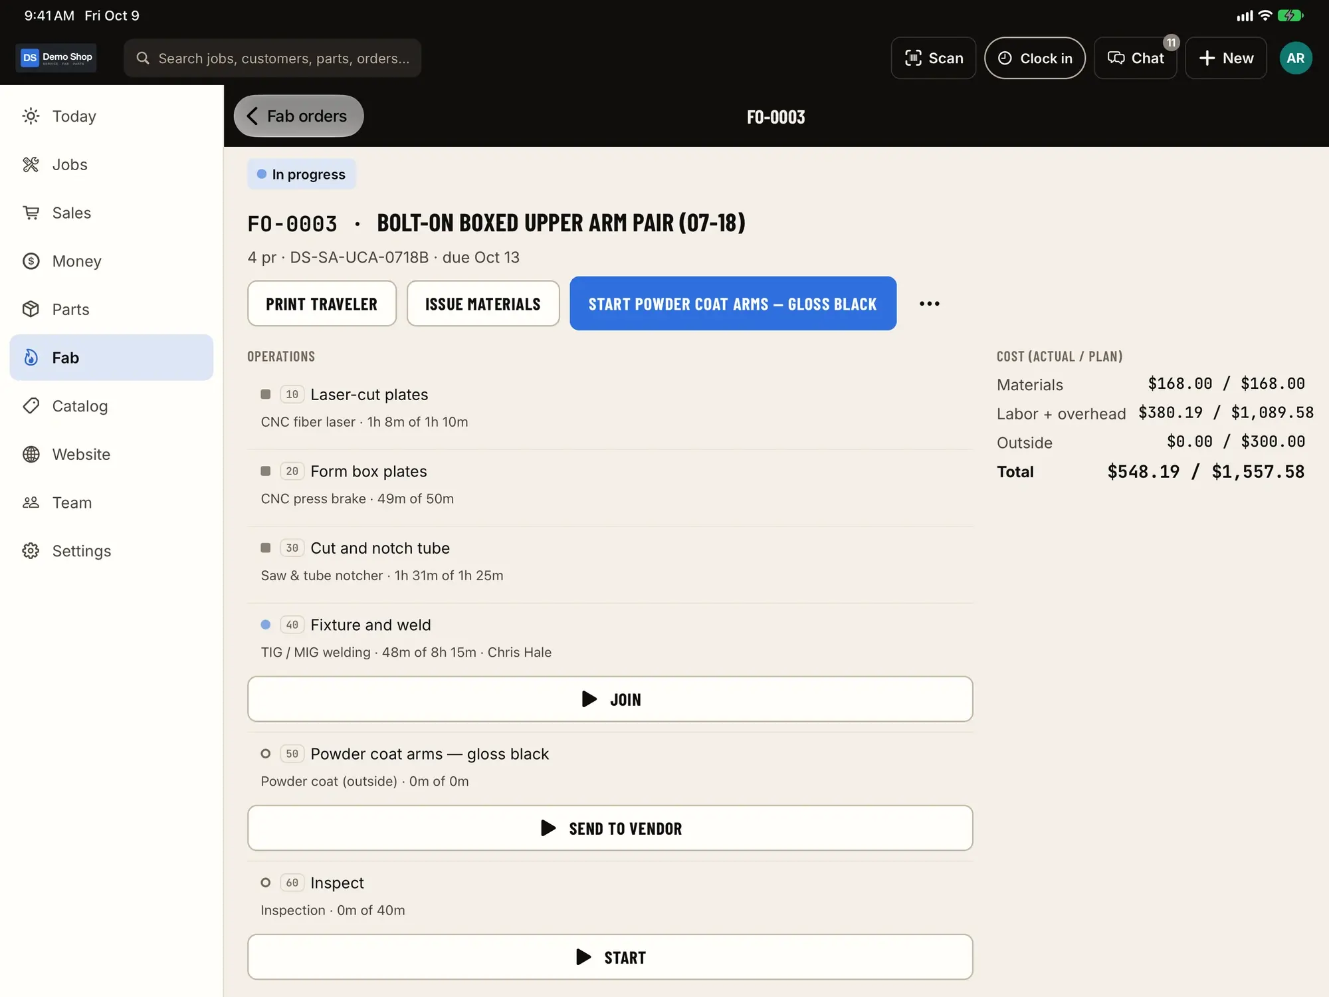
Task: Open the Chat panel
Action: [1136, 58]
